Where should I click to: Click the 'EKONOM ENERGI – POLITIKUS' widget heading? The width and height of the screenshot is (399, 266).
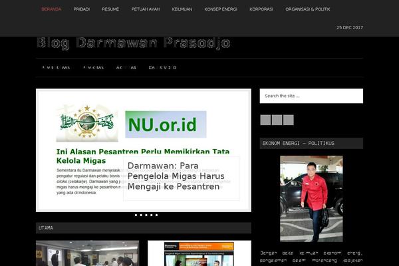pyautogui.click(x=298, y=144)
